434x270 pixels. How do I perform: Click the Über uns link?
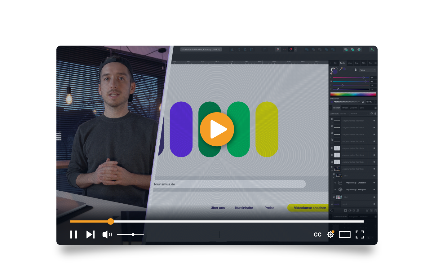coord(218,208)
